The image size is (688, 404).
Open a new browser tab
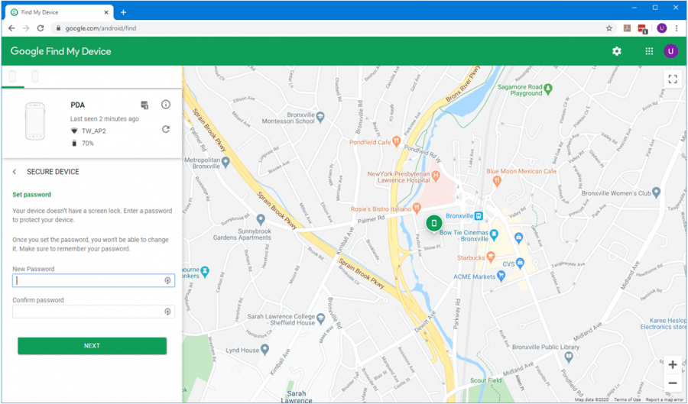(x=123, y=12)
